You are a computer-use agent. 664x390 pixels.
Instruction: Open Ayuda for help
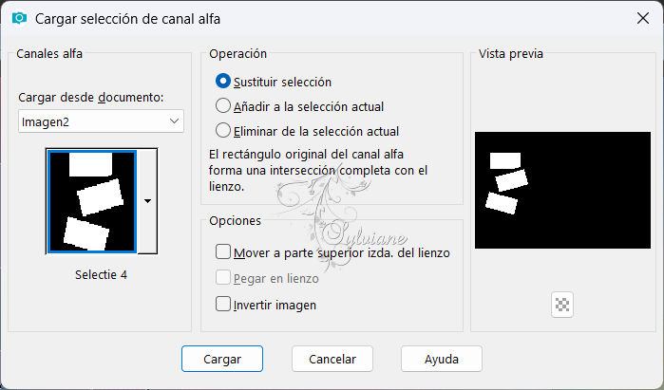click(442, 359)
